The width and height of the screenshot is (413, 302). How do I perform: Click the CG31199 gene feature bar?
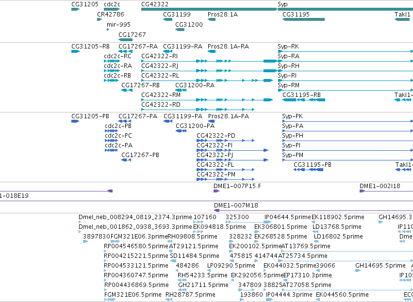(168, 19)
